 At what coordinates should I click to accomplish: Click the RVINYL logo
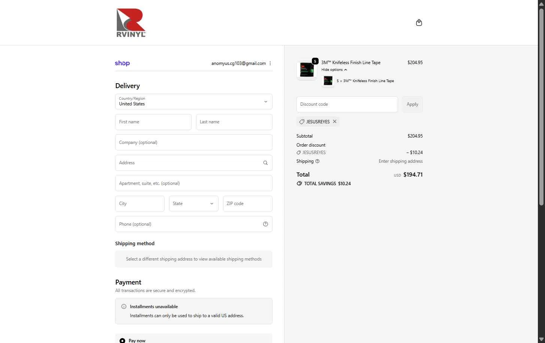coord(131,22)
